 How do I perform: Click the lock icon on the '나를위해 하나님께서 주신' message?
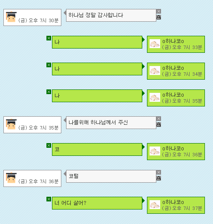coord(158,125)
